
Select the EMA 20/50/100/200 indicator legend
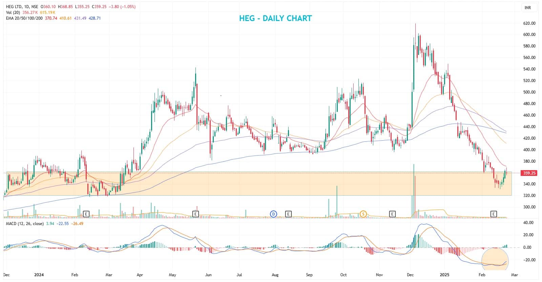(24, 18)
